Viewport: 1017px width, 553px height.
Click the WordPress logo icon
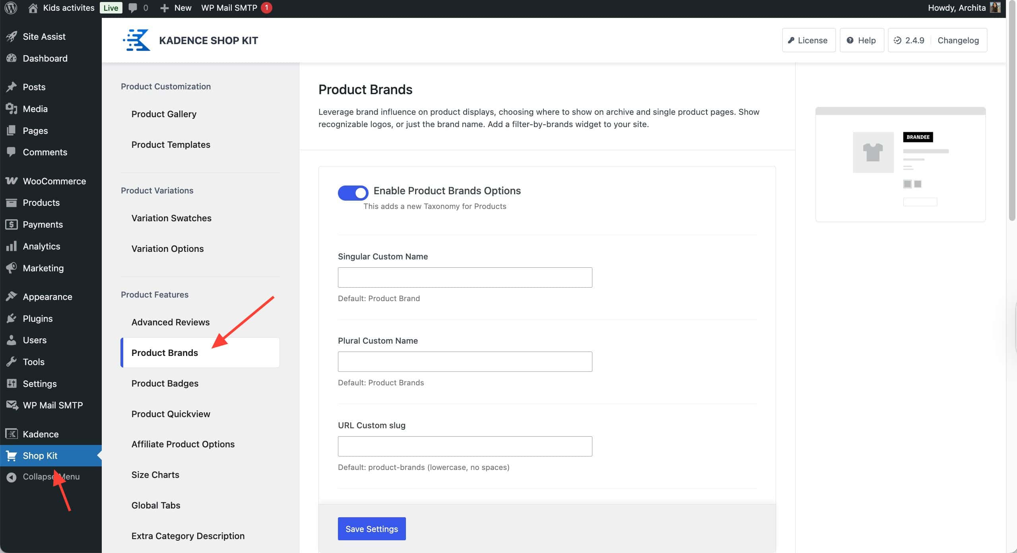click(x=11, y=8)
